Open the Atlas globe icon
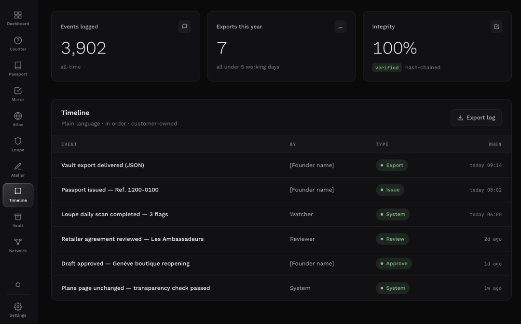The height and width of the screenshot is (324, 521). (x=18, y=116)
